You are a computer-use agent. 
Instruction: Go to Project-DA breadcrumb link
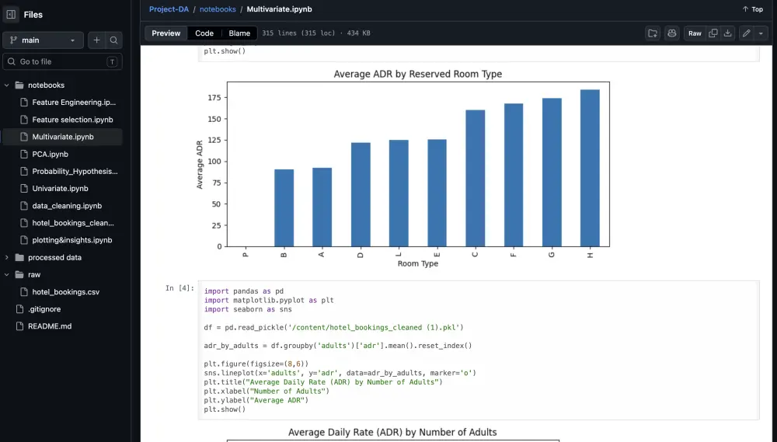coord(169,9)
